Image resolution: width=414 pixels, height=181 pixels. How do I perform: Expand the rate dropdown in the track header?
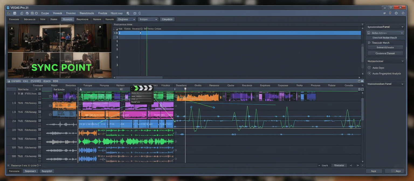click(x=76, y=89)
